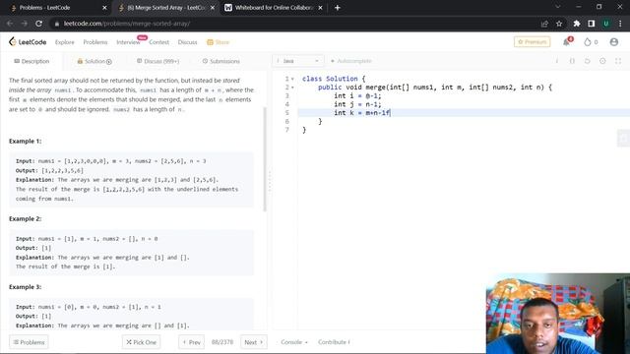
Task: Open the browser side panel icon
Action: coord(591,24)
